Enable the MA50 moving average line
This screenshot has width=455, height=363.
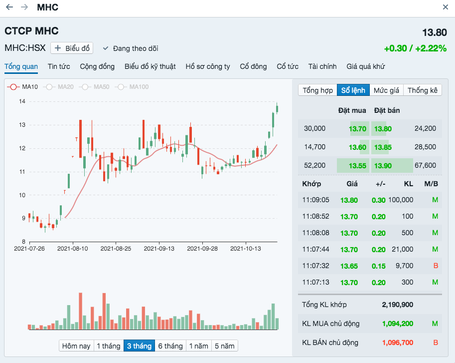pyautogui.click(x=94, y=87)
